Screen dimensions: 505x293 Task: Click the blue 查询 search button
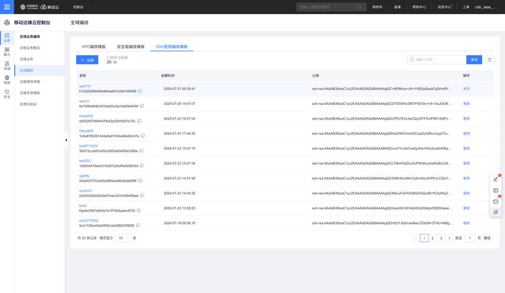click(474, 60)
